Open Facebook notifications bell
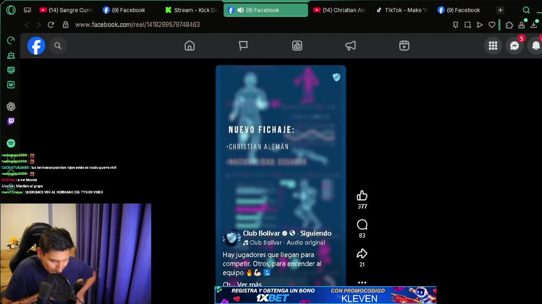The width and height of the screenshot is (542, 304). tap(536, 46)
